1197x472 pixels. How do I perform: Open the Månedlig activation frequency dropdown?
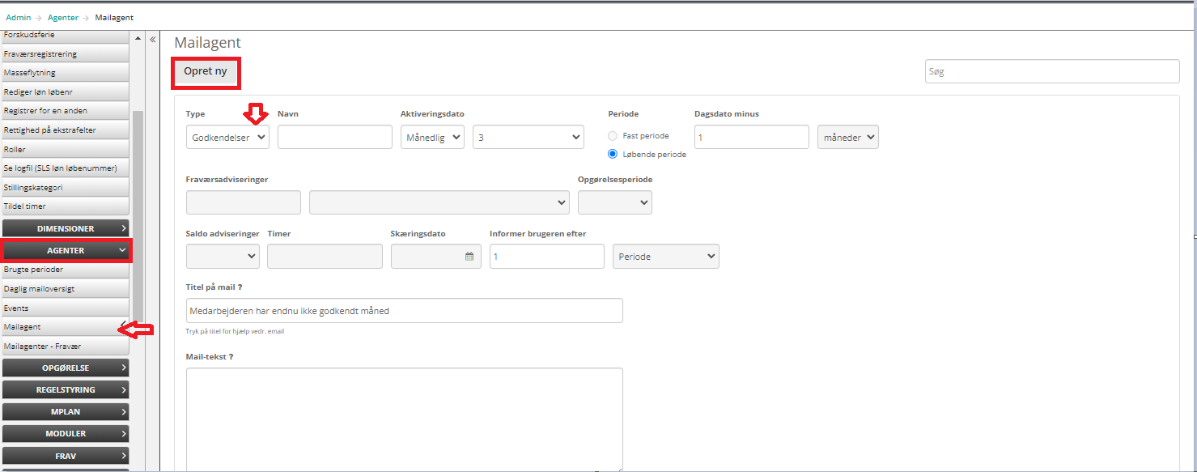tap(432, 138)
